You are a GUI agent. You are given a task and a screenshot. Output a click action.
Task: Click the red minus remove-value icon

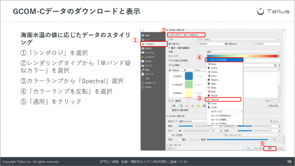pyautogui.click(x=187, y=106)
